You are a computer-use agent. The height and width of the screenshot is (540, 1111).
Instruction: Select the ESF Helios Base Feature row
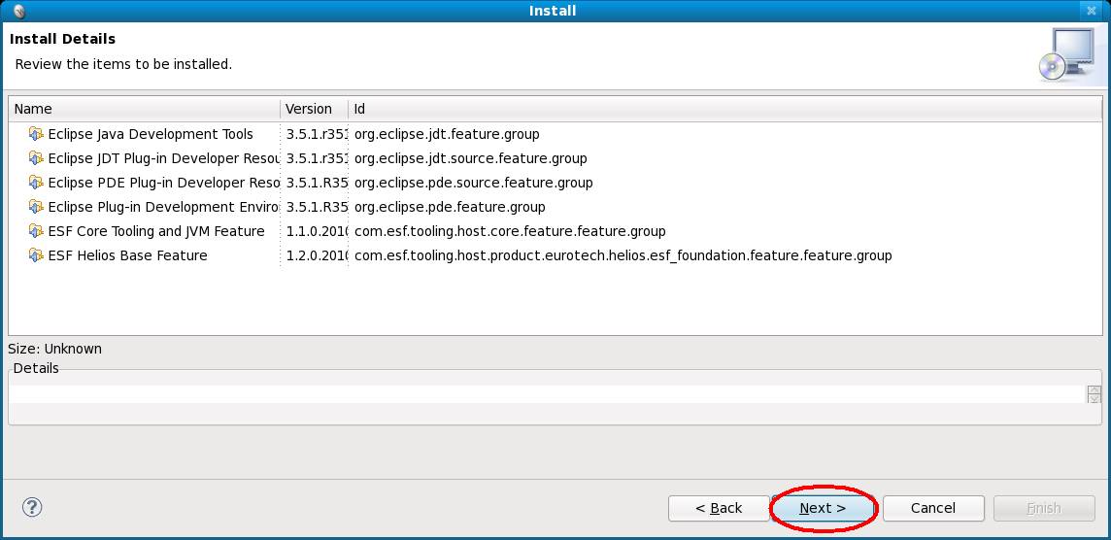pos(555,255)
